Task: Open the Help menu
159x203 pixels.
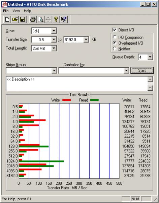Action: coord(27,11)
